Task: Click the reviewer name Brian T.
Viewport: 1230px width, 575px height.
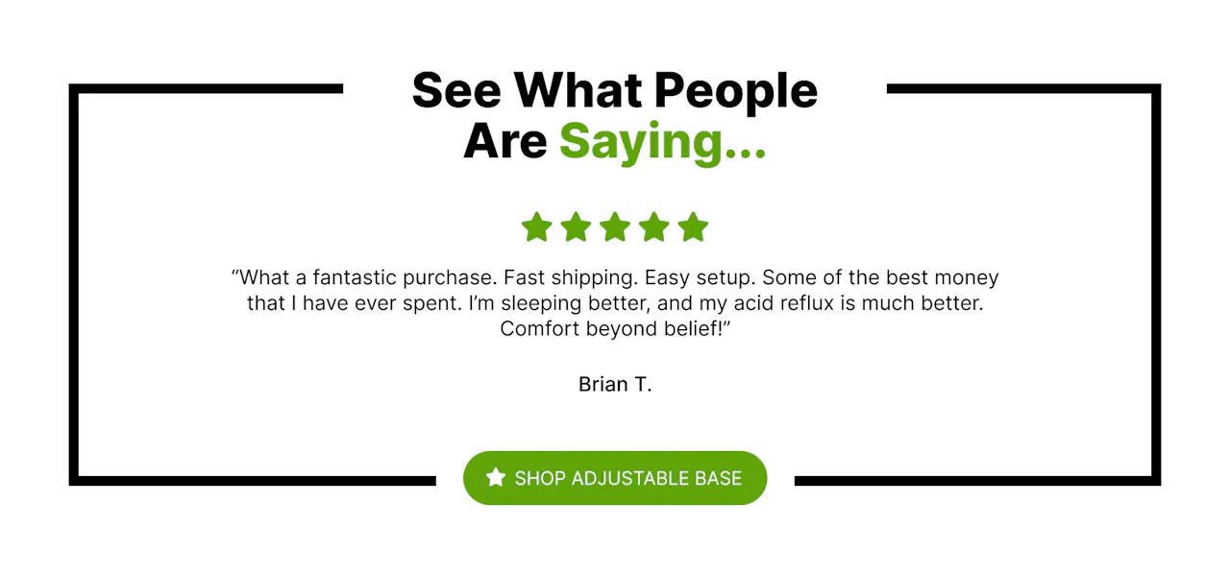Action: point(615,385)
